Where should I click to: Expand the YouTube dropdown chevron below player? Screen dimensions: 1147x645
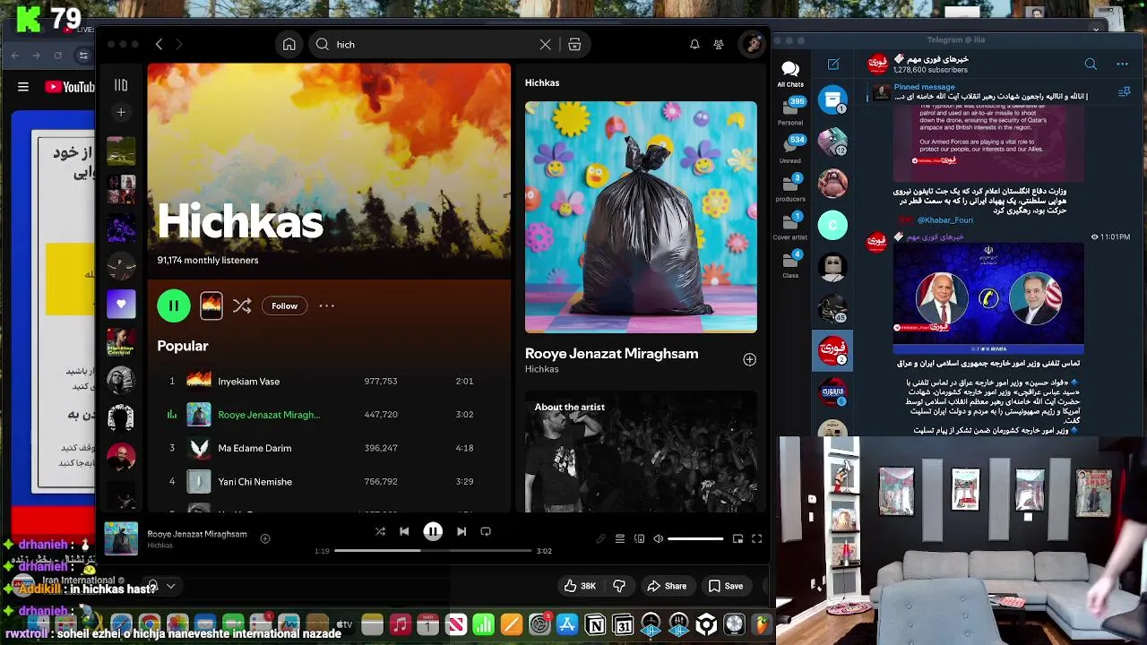pyautogui.click(x=170, y=586)
